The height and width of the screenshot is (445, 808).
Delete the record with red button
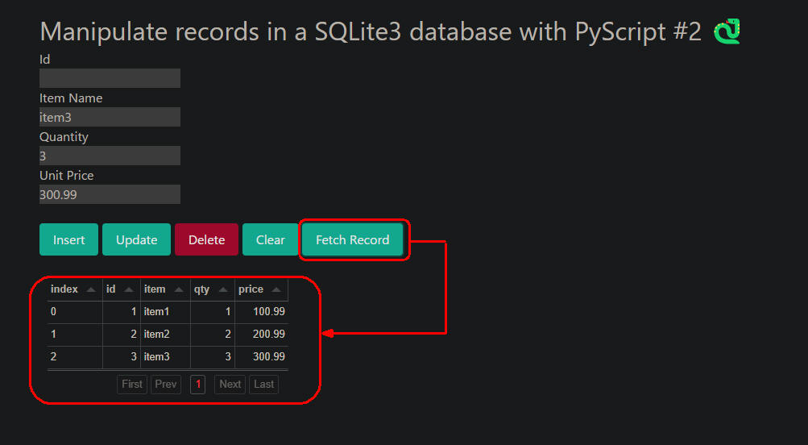pos(206,239)
